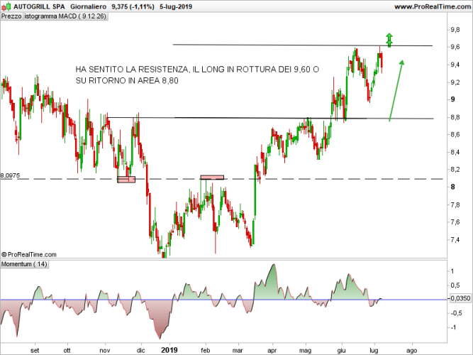Image resolution: width=473 pixels, height=355 pixels.
Task: Select the long green diagonal arrow drawing
Action: click(x=396, y=90)
